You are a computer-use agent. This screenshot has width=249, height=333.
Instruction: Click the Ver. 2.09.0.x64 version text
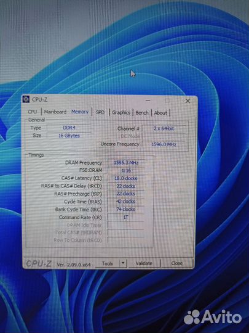[74, 265]
